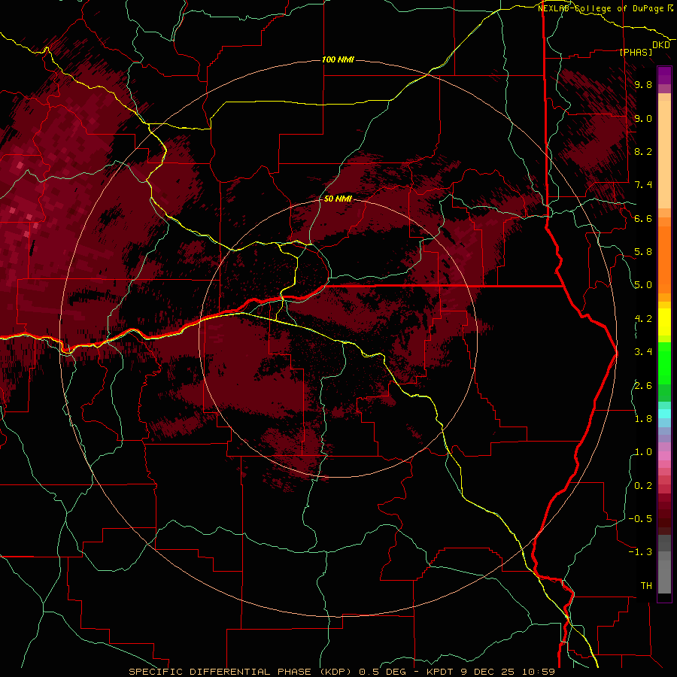Select the 5.8 value on color scale

[643, 252]
